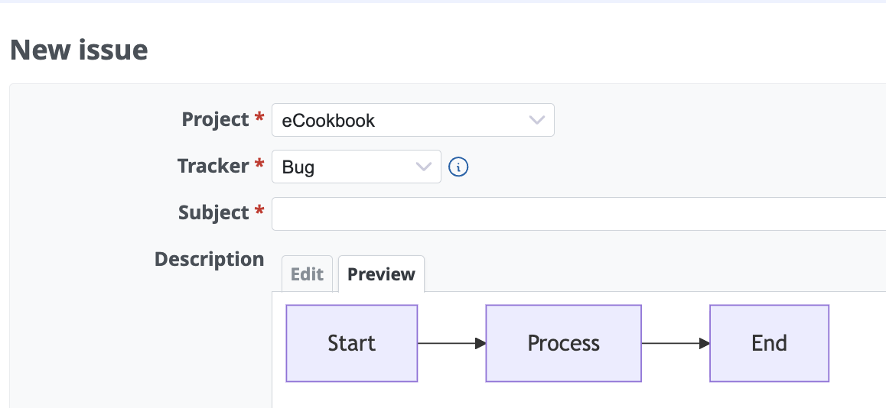Click the Project field label
The height and width of the screenshot is (408, 886).
coord(215,120)
